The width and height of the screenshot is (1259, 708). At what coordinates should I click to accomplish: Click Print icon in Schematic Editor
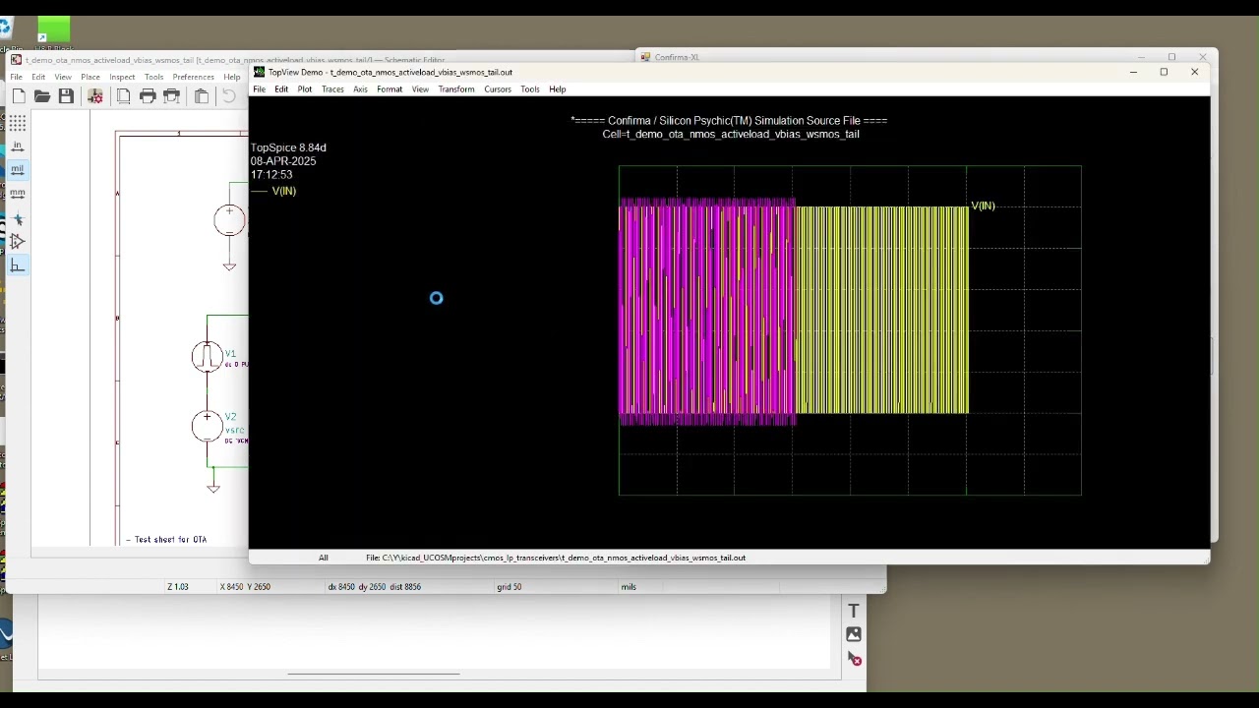coord(148,95)
